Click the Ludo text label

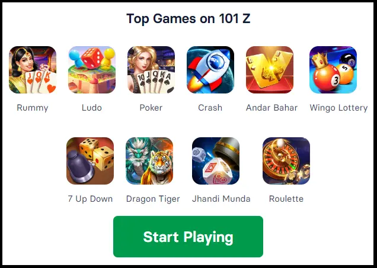[92, 108]
